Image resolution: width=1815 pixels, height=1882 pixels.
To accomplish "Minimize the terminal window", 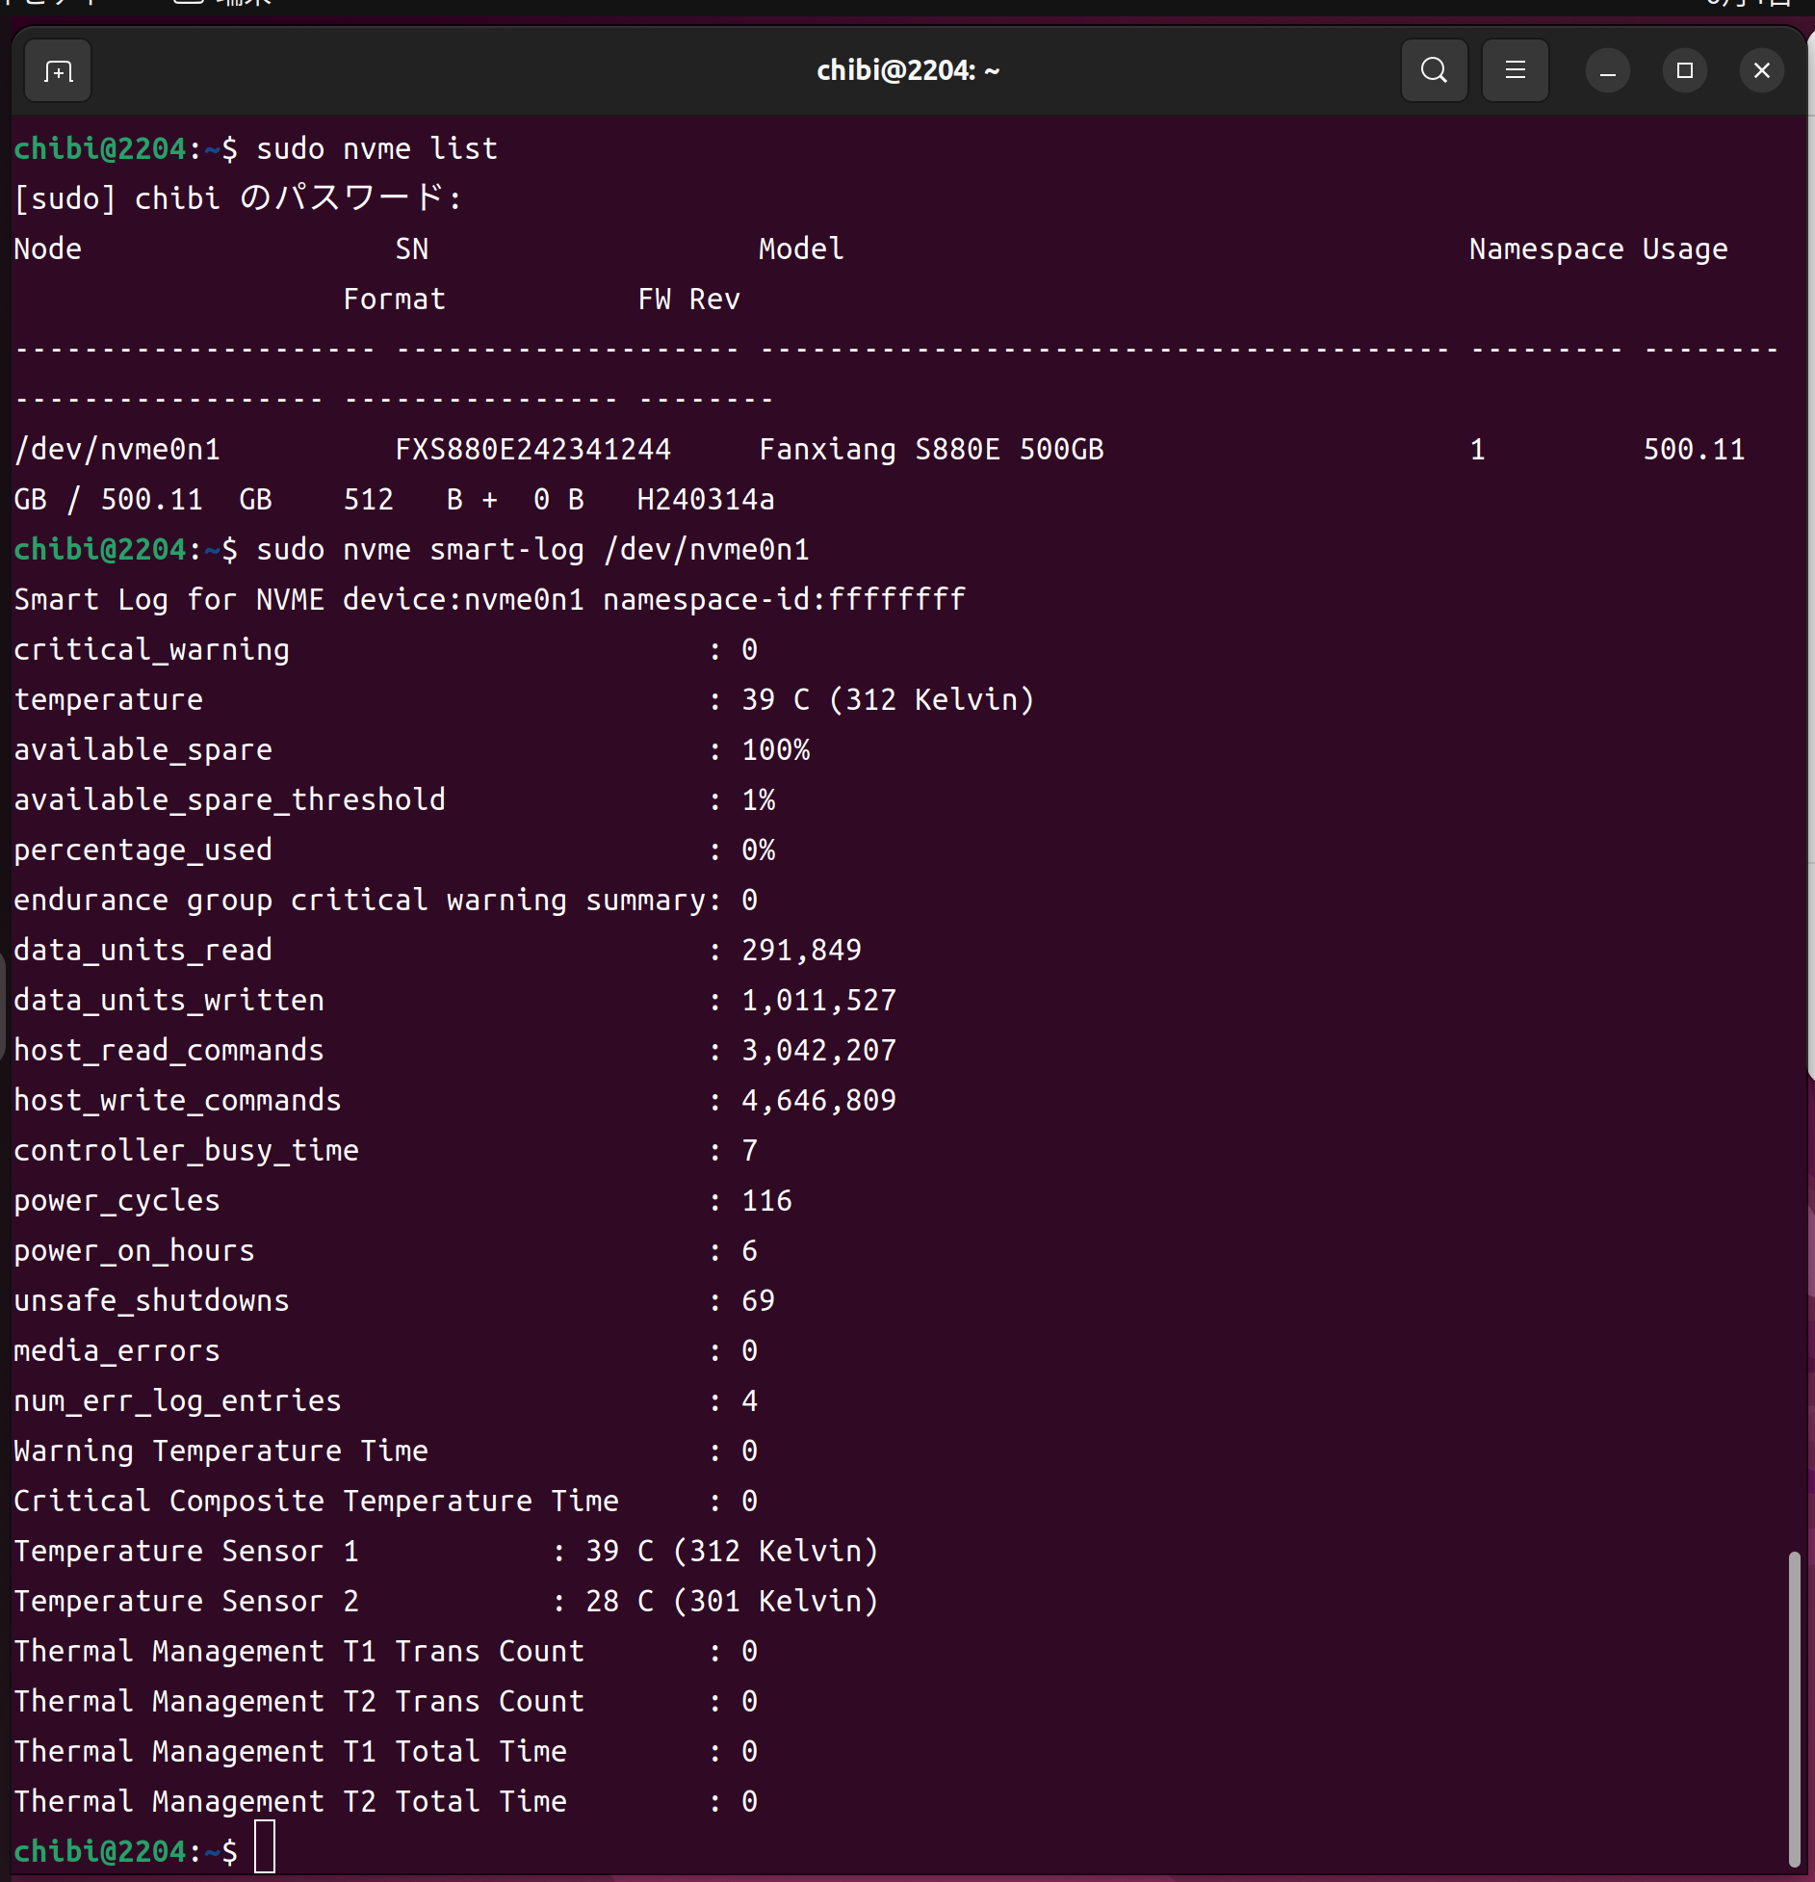I will click(1607, 71).
